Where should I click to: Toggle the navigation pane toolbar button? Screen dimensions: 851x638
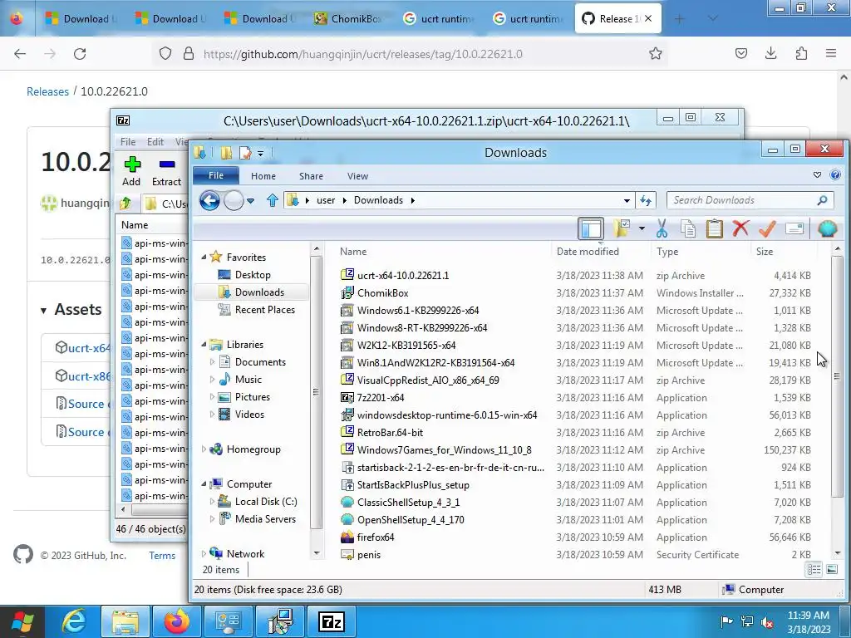point(591,228)
